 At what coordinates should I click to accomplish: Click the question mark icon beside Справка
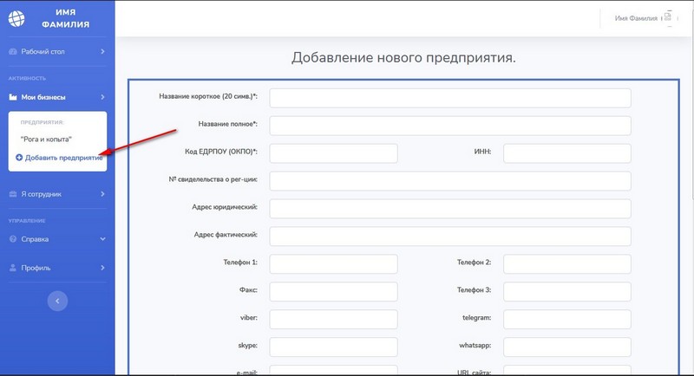[13, 239]
